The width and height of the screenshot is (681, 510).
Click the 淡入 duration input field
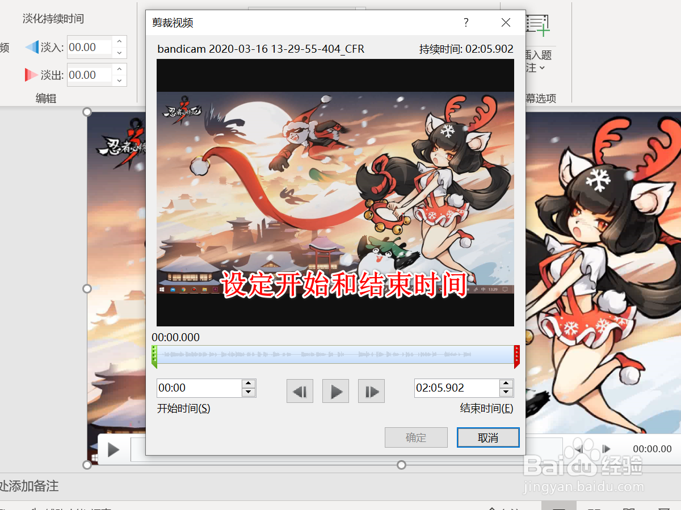[x=90, y=47]
